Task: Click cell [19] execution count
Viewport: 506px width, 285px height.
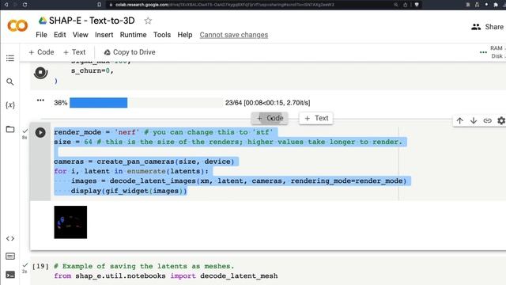Action: point(40,266)
